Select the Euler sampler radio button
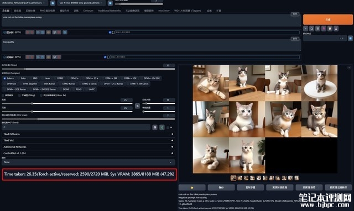 (x=22, y=78)
